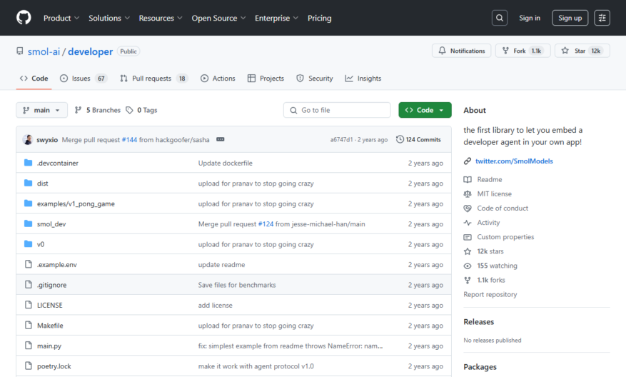Click the commit history clock icon

coord(400,139)
